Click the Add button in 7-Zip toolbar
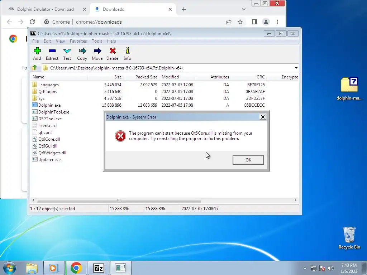Screen dimensions: 367x275 pyautogui.click(x=37, y=54)
